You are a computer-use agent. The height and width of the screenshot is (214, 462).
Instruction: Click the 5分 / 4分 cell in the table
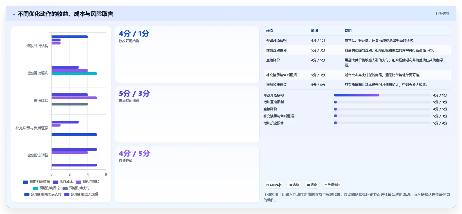318,85
